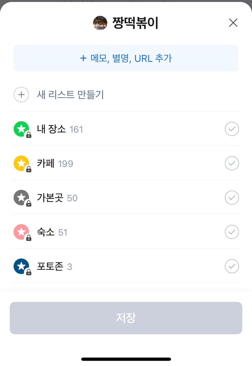The height and width of the screenshot is (366, 252).
Task: Check the 카페 list checkbox
Action: point(232,164)
